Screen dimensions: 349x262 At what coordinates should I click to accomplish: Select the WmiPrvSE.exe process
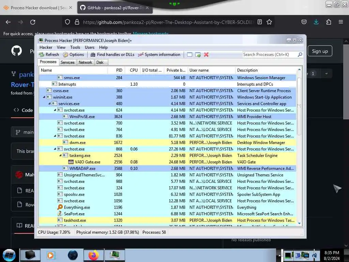tap(167, 117)
